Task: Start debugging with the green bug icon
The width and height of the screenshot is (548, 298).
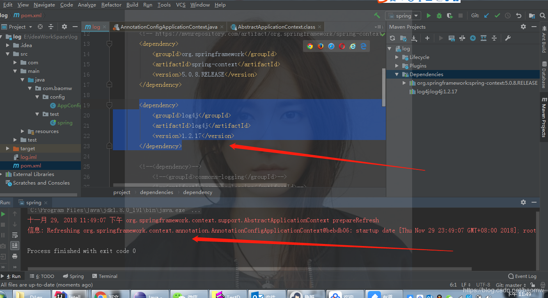Action: click(x=439, y=16)
